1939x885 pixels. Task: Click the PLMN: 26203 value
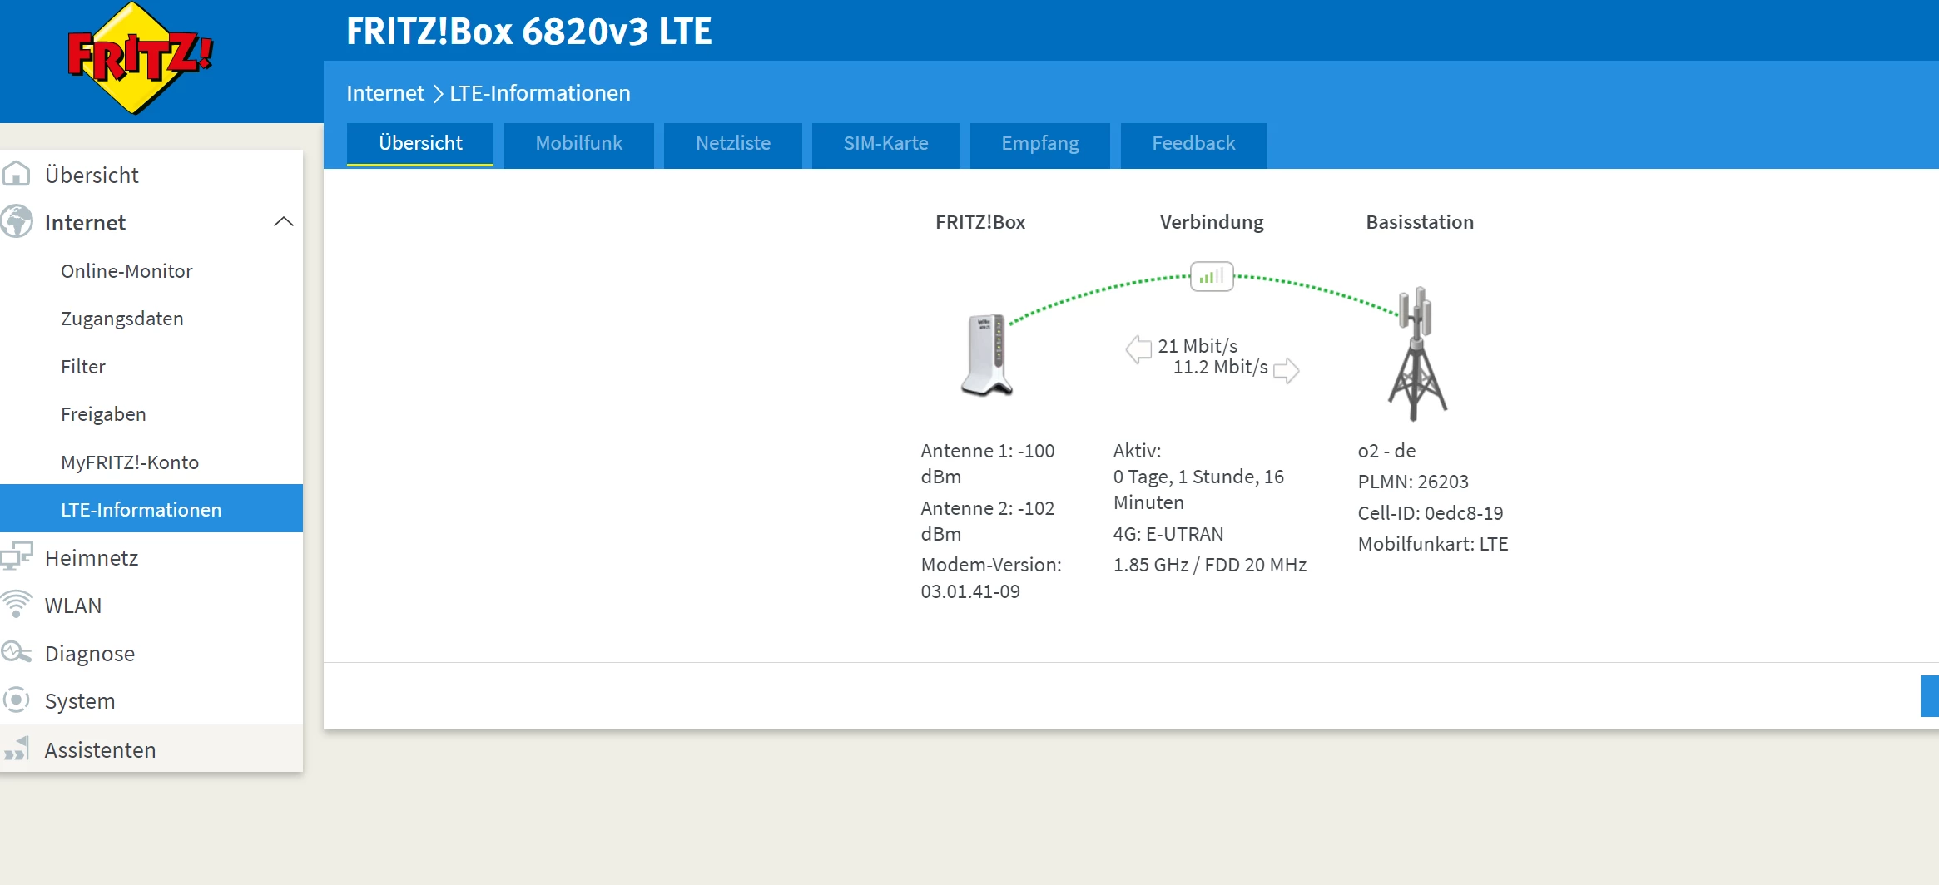click(1413, 482)
